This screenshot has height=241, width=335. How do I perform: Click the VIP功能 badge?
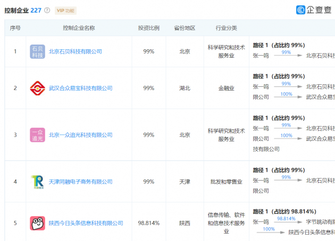[65, 11]
